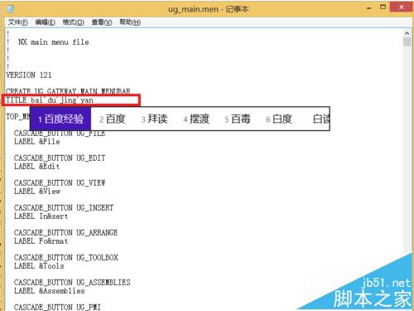Click the VERSION 121 line
Screen dimensions: 414x311
point(29,75)
